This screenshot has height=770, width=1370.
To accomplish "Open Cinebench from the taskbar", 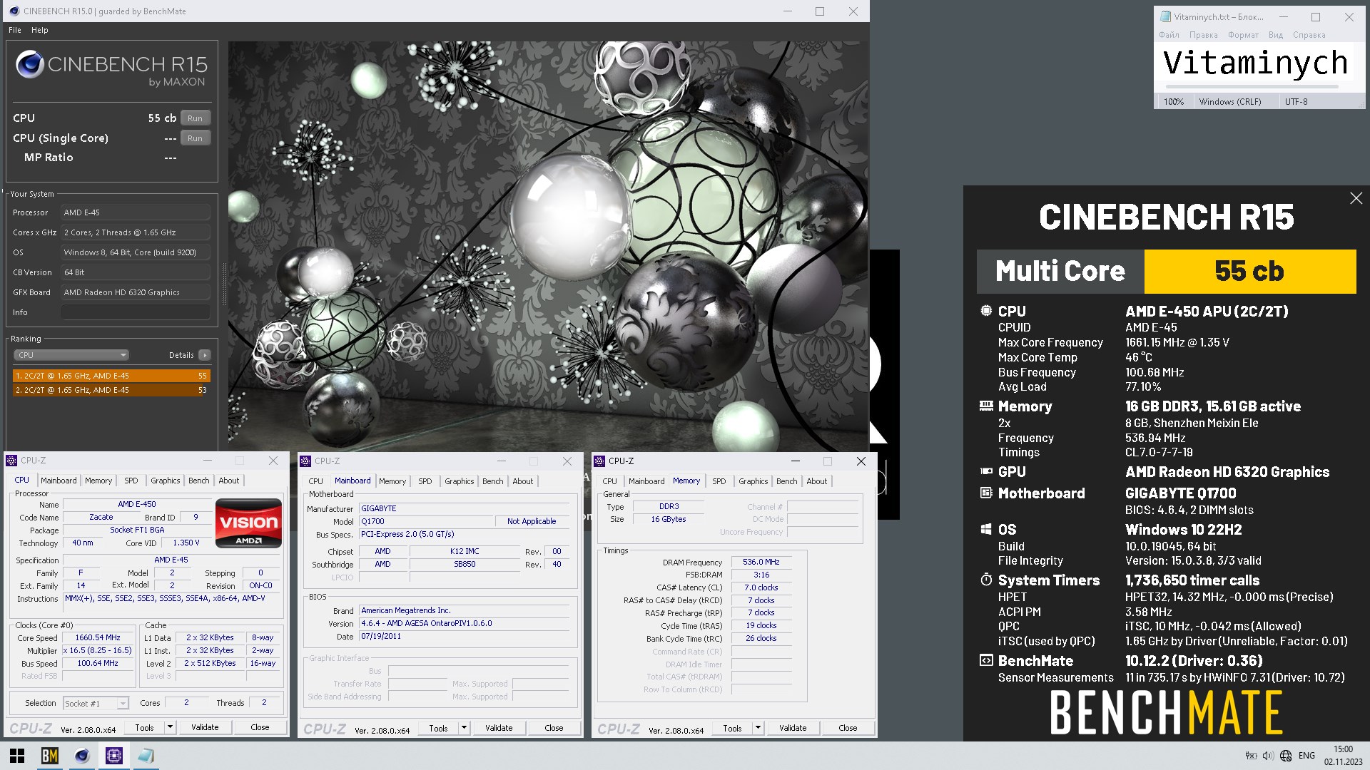I will (82, 756).
